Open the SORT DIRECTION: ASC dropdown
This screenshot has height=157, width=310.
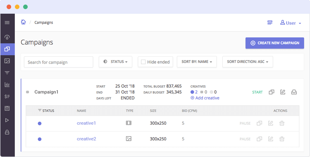[x=248, y=62]
